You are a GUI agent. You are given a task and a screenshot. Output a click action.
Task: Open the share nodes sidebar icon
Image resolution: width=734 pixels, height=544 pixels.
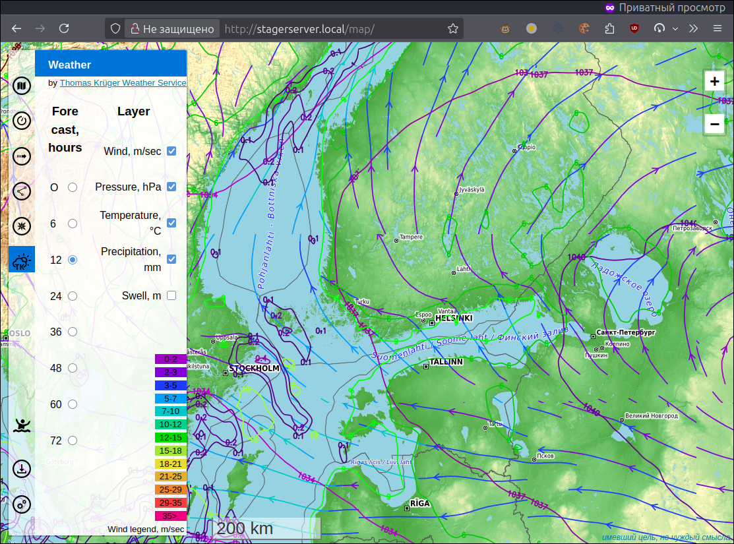(22, 191)
